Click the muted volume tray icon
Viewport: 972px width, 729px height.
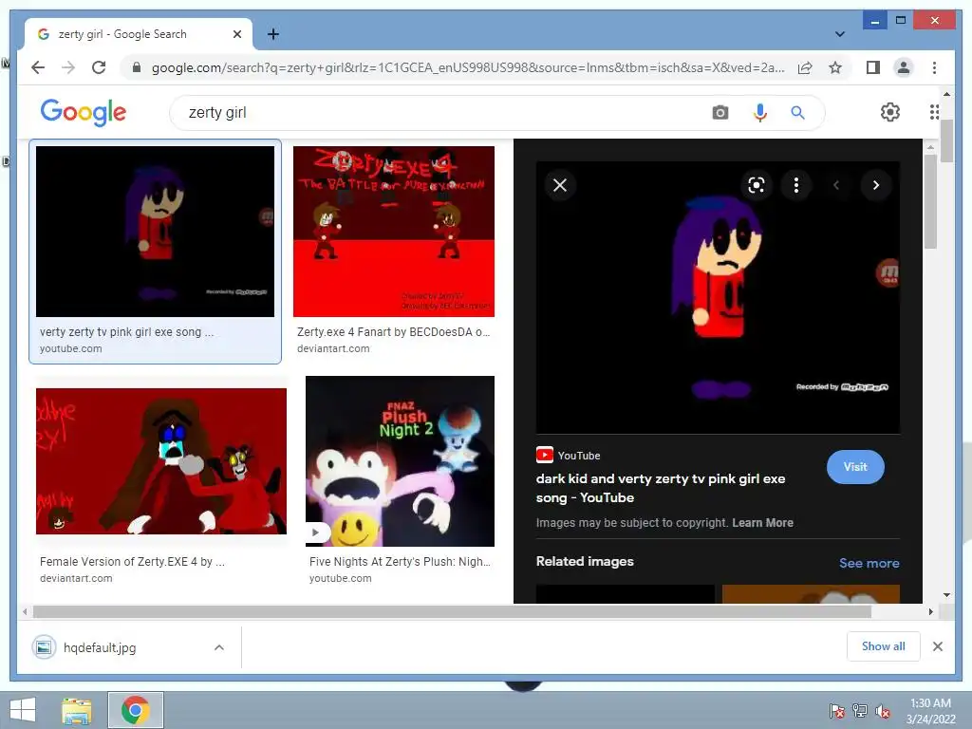[x=883, y=711]
